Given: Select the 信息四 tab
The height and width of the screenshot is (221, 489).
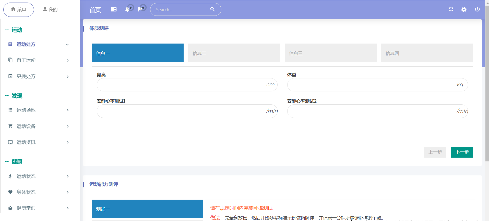Looking at the screenshot, I should point(427,53).
